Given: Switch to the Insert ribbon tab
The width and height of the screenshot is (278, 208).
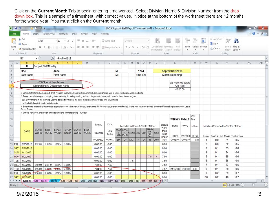Looking at the screenshot, I should (x=36, y=34).
